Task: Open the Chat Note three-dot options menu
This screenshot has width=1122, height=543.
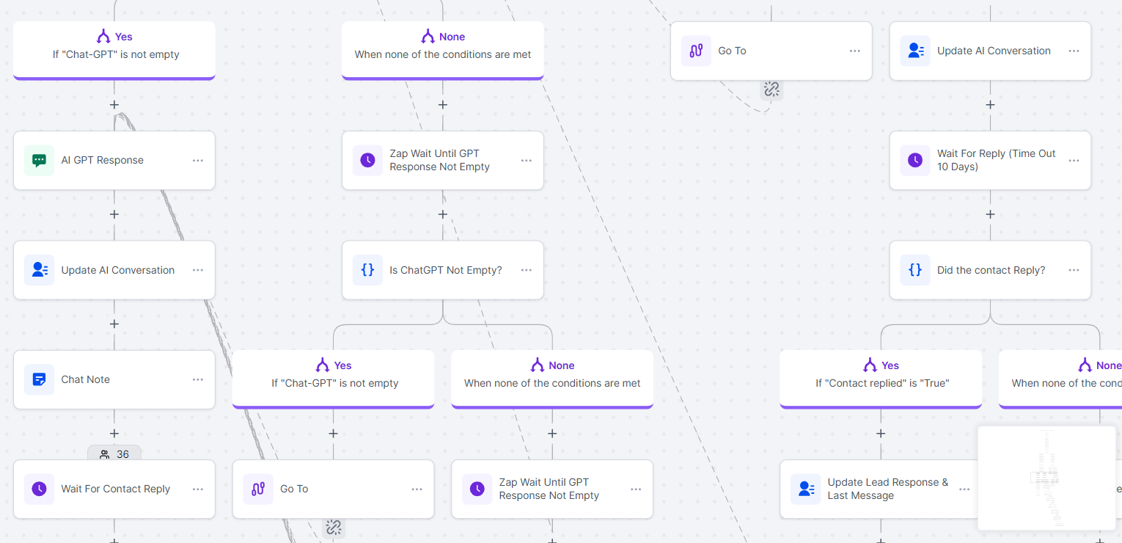Action: [x=198, y=380]
